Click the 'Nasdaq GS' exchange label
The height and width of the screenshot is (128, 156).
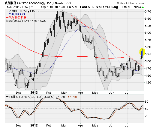point(63,3)
